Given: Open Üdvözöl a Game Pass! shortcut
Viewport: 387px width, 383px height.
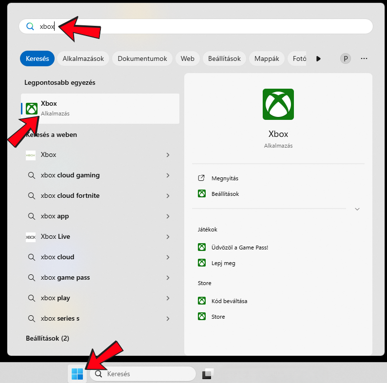Looking at the screenshot, I should (x=240, y=247).
